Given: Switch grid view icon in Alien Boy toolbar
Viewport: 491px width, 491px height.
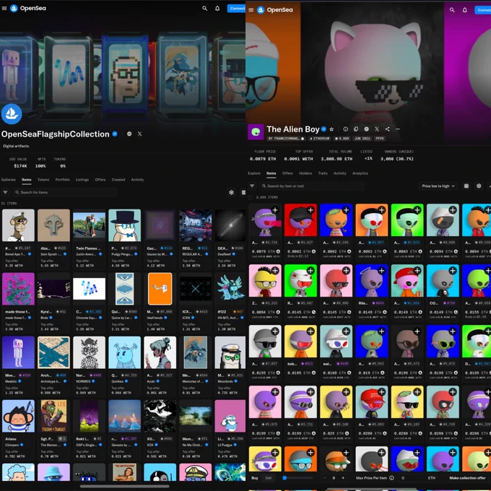Looking at the screenshot, I should click(x=466, y=186).
